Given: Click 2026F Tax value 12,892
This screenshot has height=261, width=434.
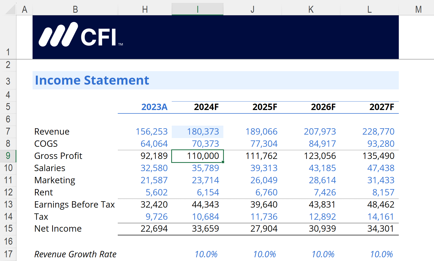Looking at the screenshot, I should pyautogui.click(x=322, y=217).
